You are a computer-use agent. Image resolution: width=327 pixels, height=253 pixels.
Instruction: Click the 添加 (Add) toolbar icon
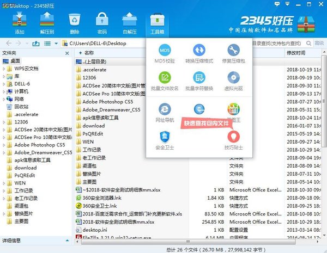(x=20, y=23)
